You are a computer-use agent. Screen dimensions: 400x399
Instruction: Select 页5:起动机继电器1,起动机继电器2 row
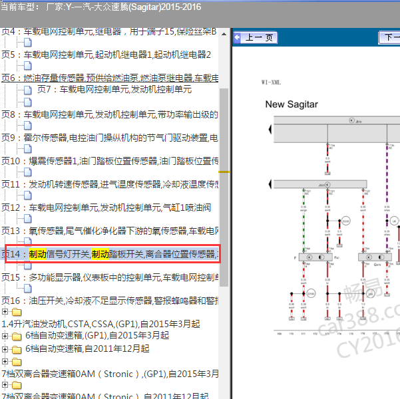[106, 55]
